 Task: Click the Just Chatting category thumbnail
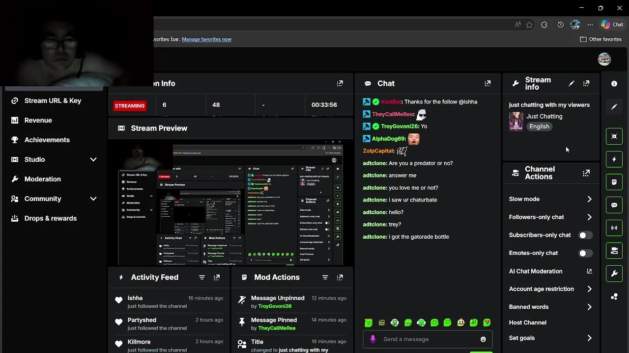coord(516,121)
